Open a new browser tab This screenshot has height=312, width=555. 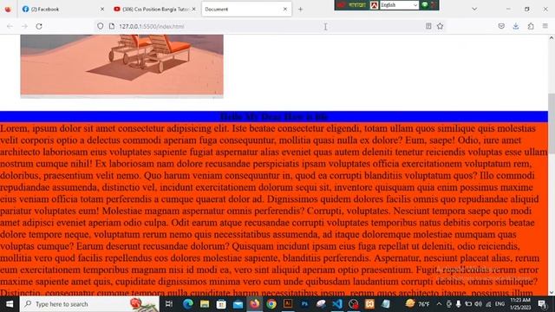point(301,10)
